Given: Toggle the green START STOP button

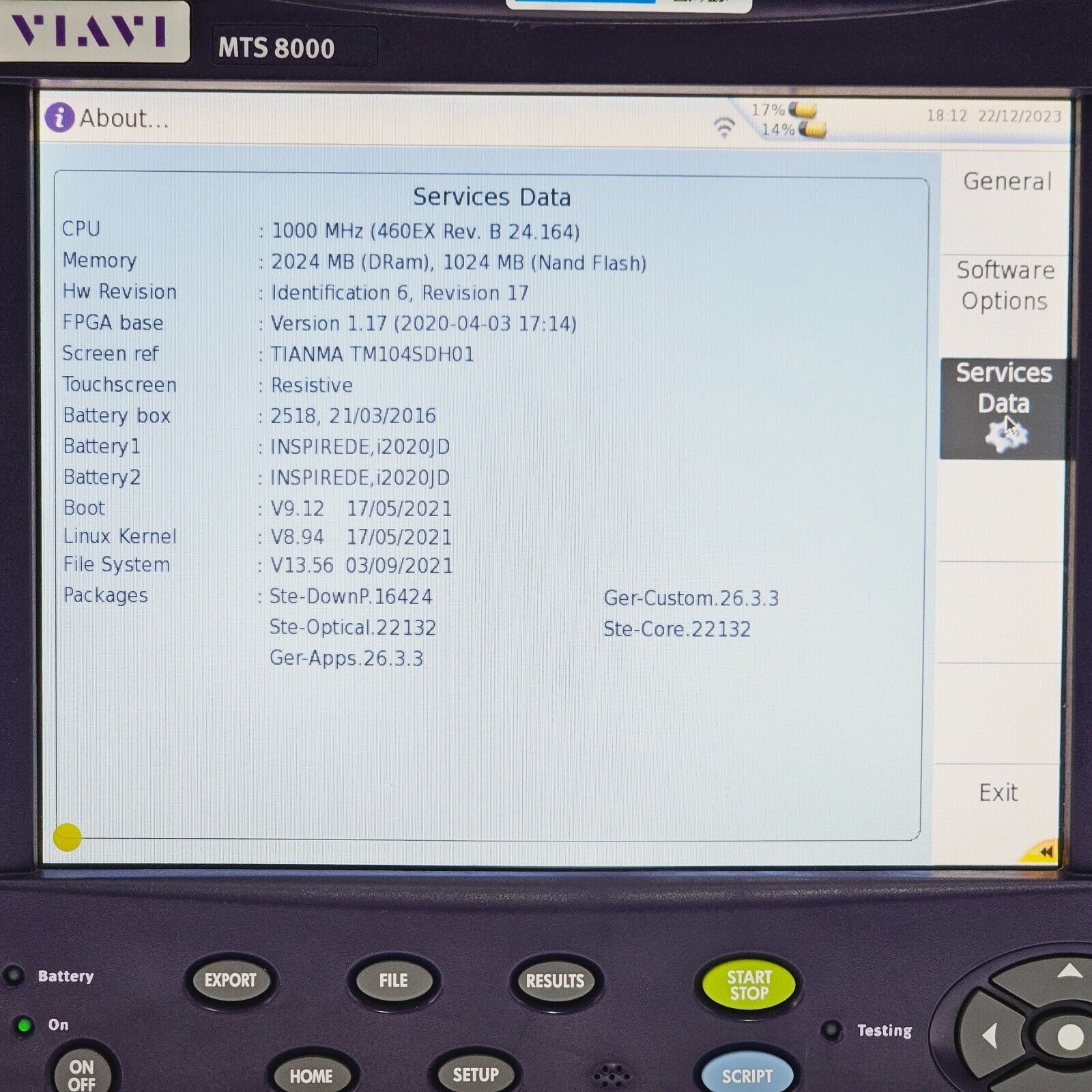Looking at the screenshot, I should 749,985.
